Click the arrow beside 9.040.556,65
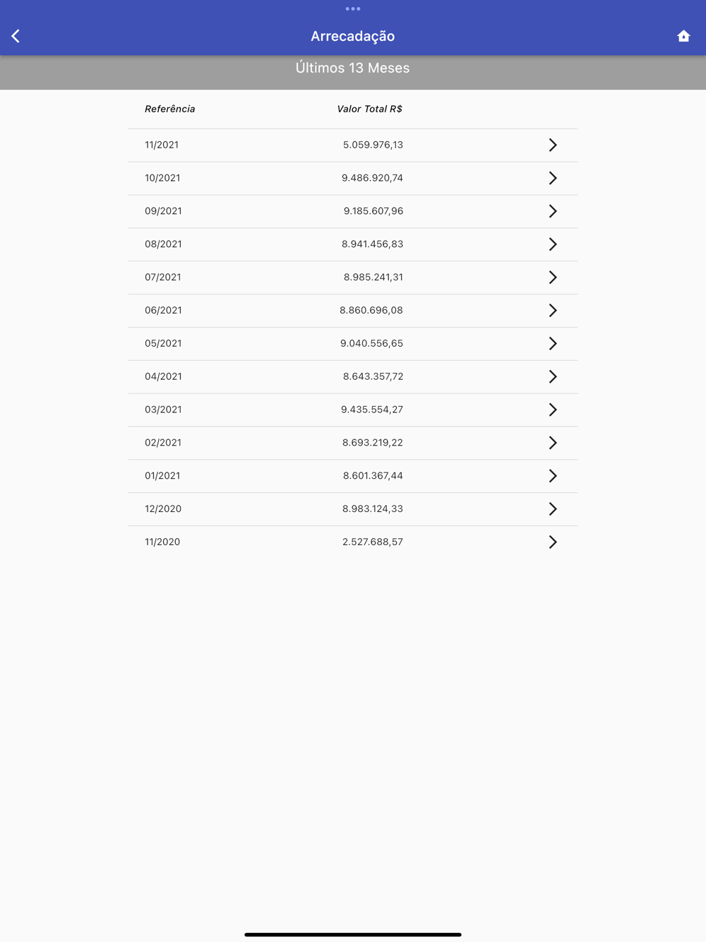Image resolution: width=706 pixels, height=942 pixels. pos(553,343)
